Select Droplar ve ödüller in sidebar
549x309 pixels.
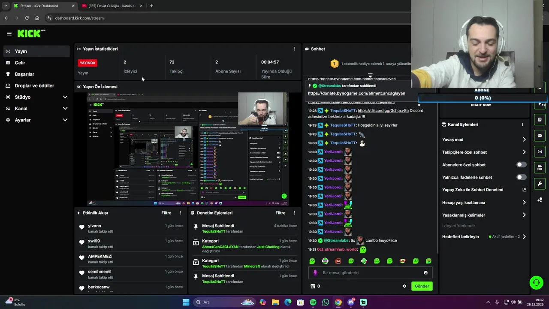(36, 86)
